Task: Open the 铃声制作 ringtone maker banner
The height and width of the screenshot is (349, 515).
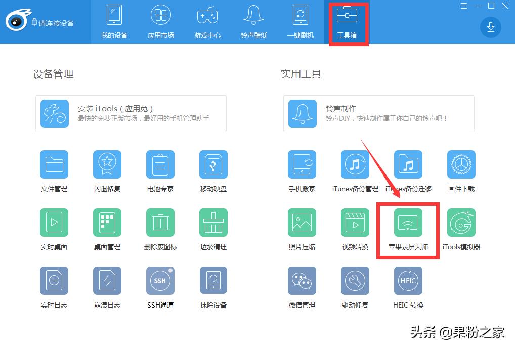Action: coord(378,113)
